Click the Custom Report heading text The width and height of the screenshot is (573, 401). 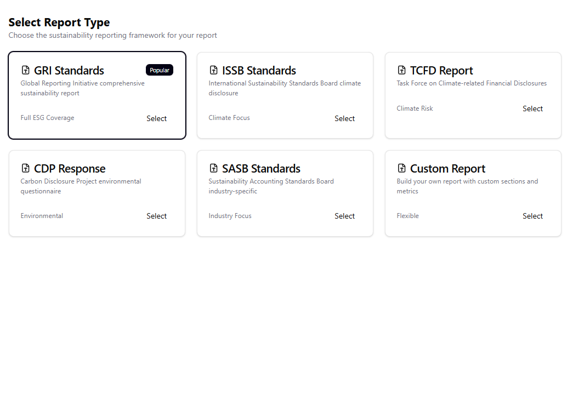tap(447, 168)
